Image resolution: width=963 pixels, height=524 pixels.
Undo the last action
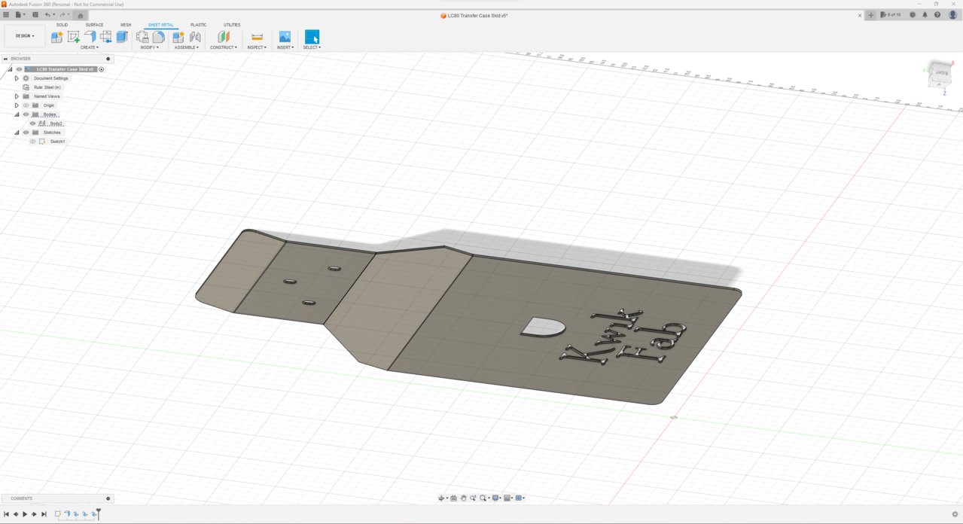[x=48, y=14]
